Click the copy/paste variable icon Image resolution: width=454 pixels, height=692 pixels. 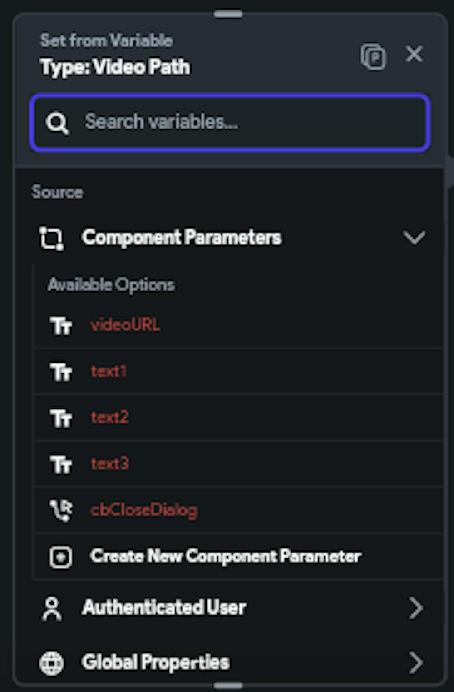373,57
